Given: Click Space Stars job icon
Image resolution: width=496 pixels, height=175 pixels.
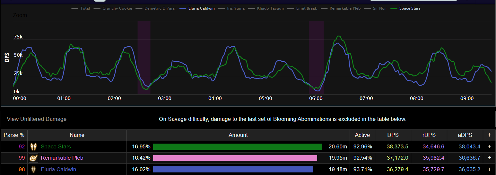Looking at the screenshot, I should point(33,146).
